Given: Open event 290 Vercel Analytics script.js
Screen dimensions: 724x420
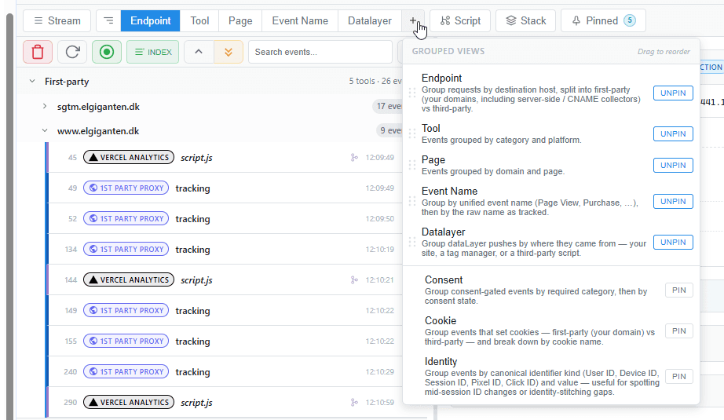Looking at the screenshot, I should 225,402.
